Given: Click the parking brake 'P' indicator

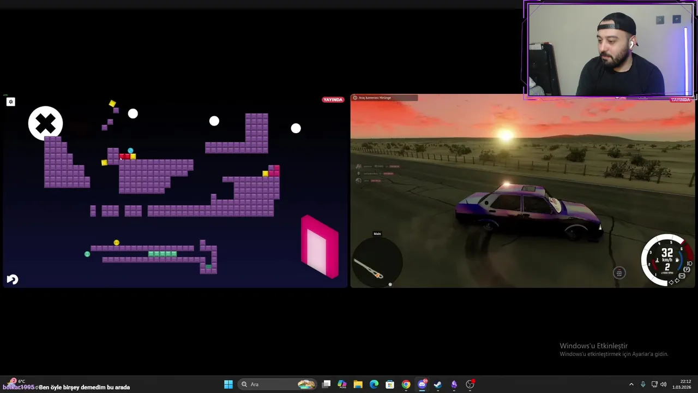Looking at the screenshot, I should (x=687, y=269).
